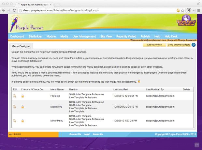The width and height of the screenshot is (202, 150).
Task: Click the Logout link
Action: click(x=171, y=40)
